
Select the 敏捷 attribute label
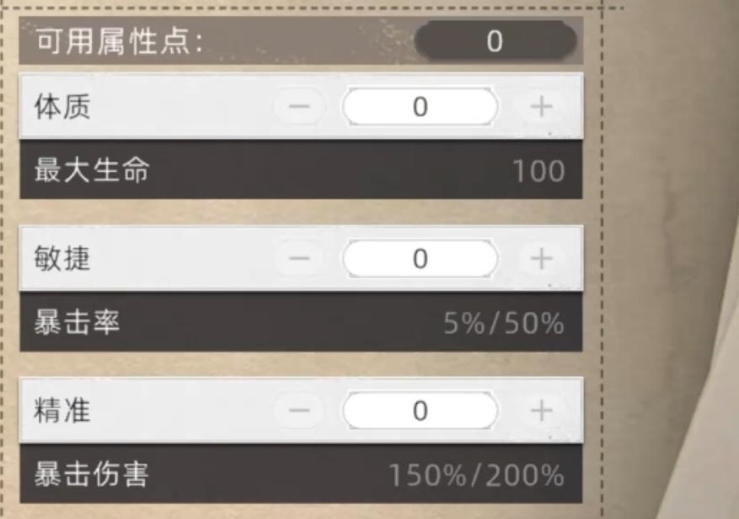coord(62,259)
